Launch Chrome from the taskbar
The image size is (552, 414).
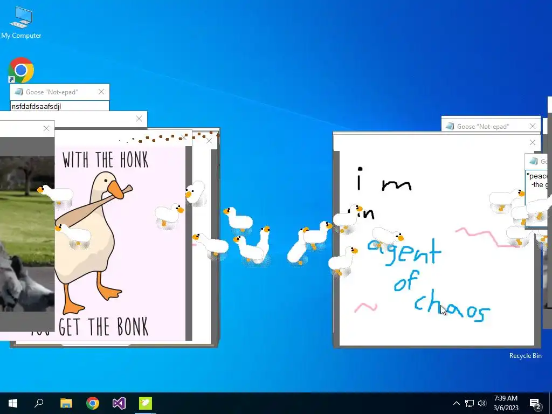(x=93, y=403)
